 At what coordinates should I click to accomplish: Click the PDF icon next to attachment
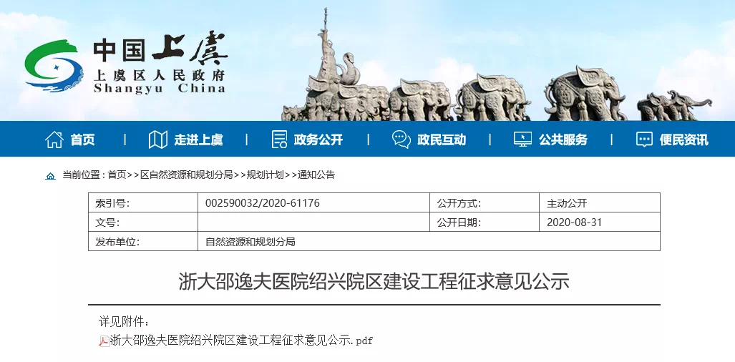tap(104, 341)
